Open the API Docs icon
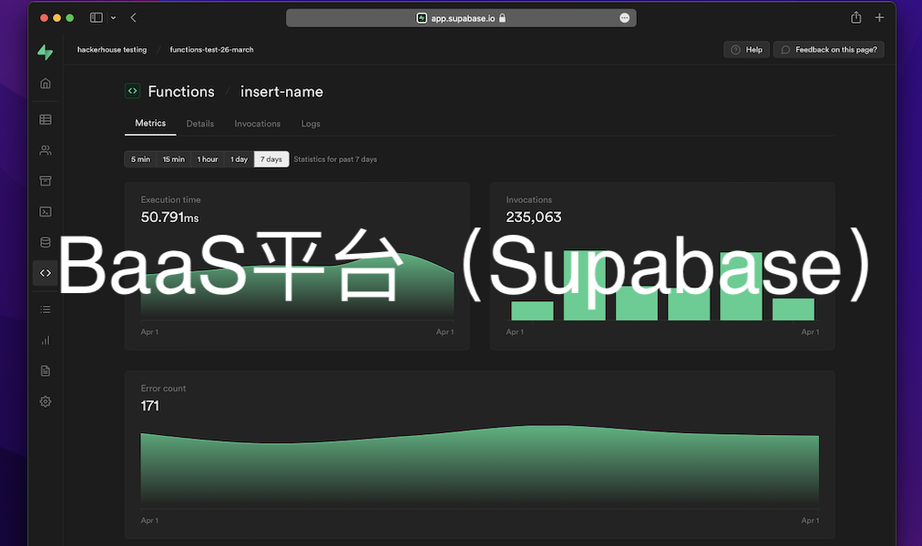Viewport: 922px width, 546px height. pos(45,370)
